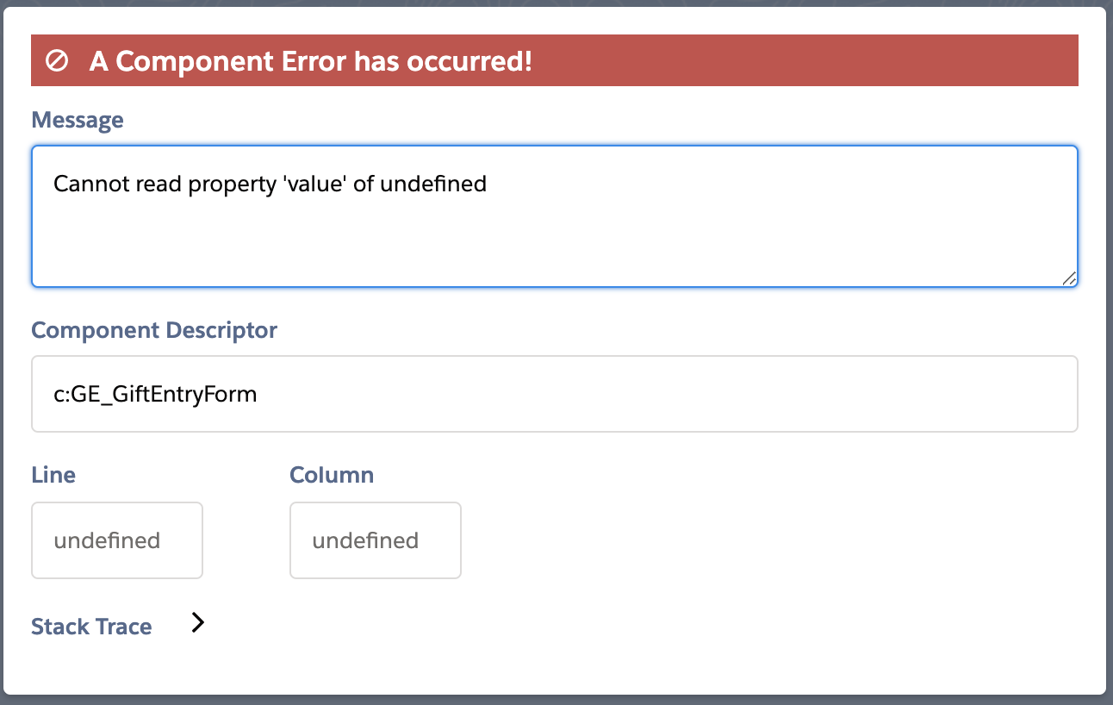Click the prohibition error icon in red banner
Viewport: 1113px width, 705px height.
(x=57, y=60)
